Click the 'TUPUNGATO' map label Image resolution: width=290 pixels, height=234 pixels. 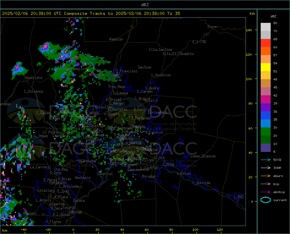[58, 183]
